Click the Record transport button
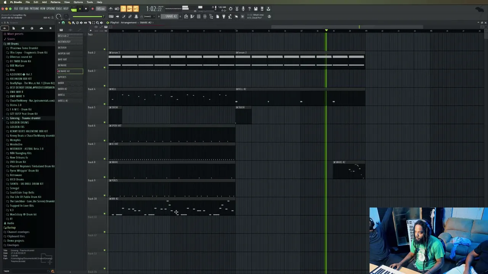 tap(92, 9)
